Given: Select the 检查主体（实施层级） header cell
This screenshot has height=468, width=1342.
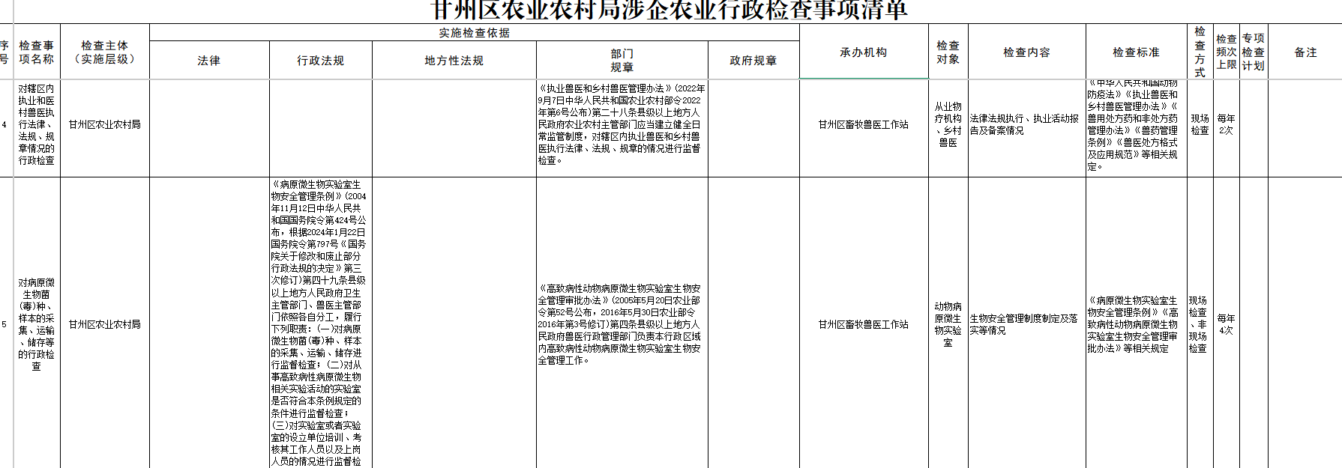Looking at the screenshot, I should pyautogui.click(x=104, y=52).
